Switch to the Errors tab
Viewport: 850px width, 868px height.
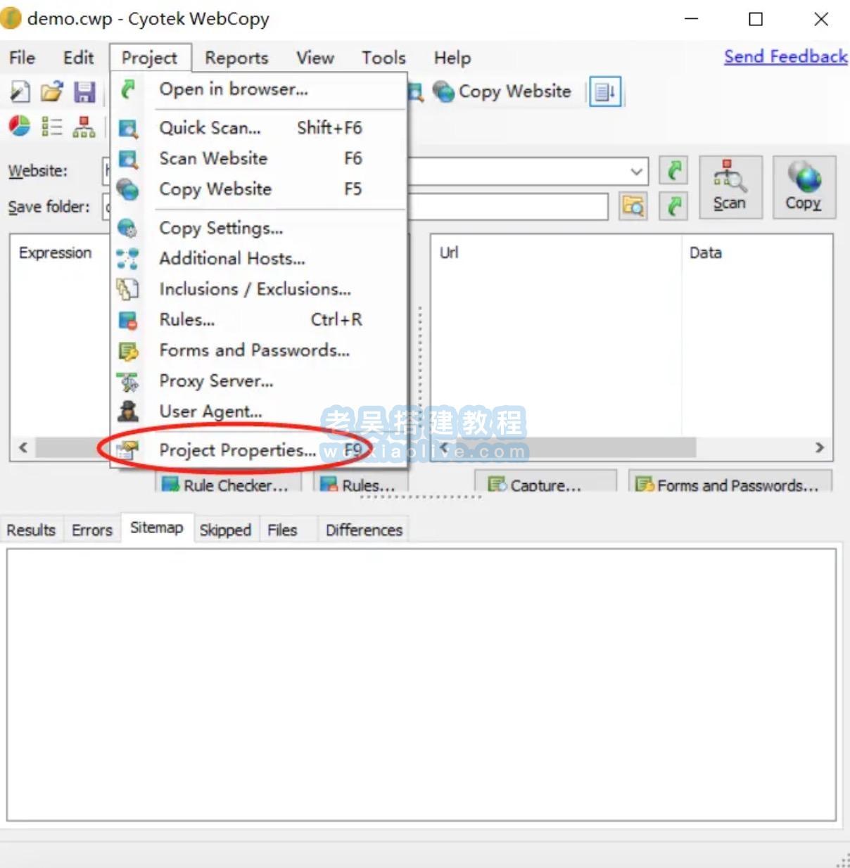(x=91, y=529)
